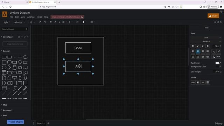
Task: Select the triangle shape in shape palette
Action: pyautogui.click(x=9, y=68)
